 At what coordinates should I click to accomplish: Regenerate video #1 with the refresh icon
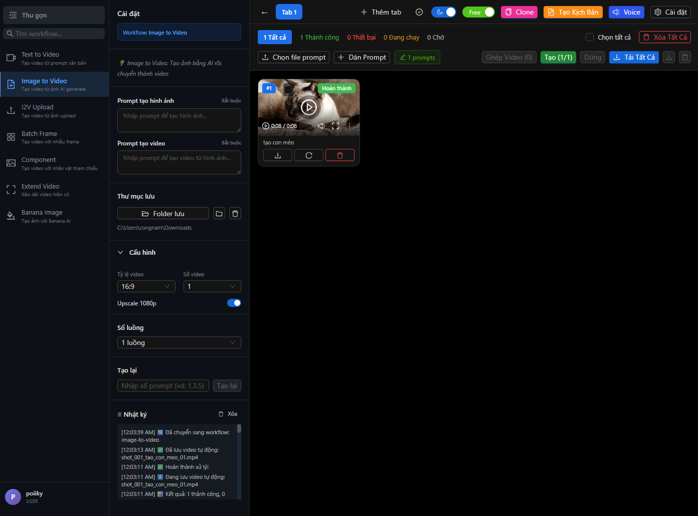(x=309, y=155)
